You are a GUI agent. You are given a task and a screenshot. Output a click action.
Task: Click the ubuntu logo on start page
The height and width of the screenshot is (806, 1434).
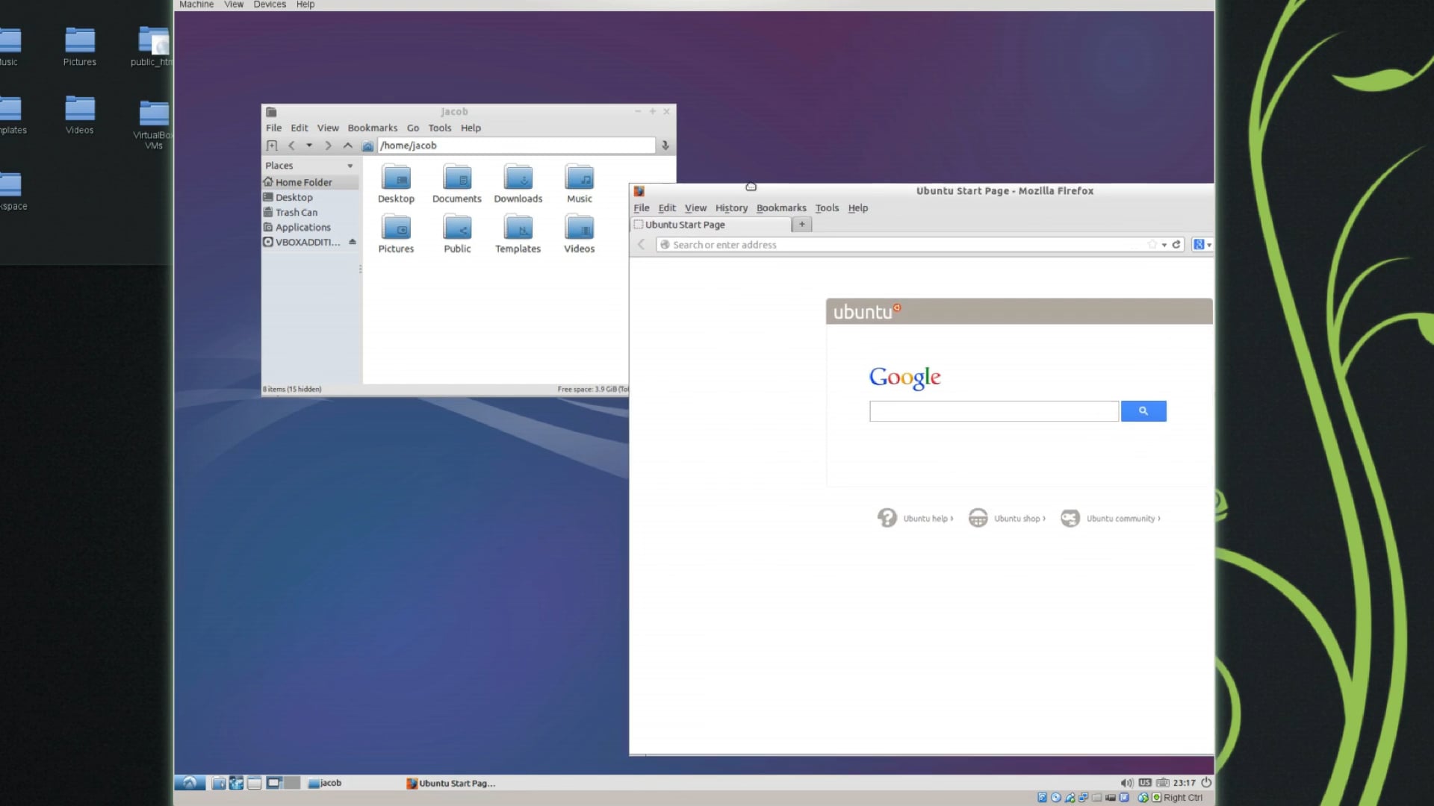867,311
